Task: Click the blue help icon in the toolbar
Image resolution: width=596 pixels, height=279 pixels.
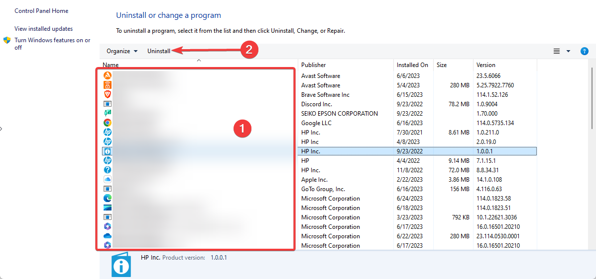Action: (585, 51)
